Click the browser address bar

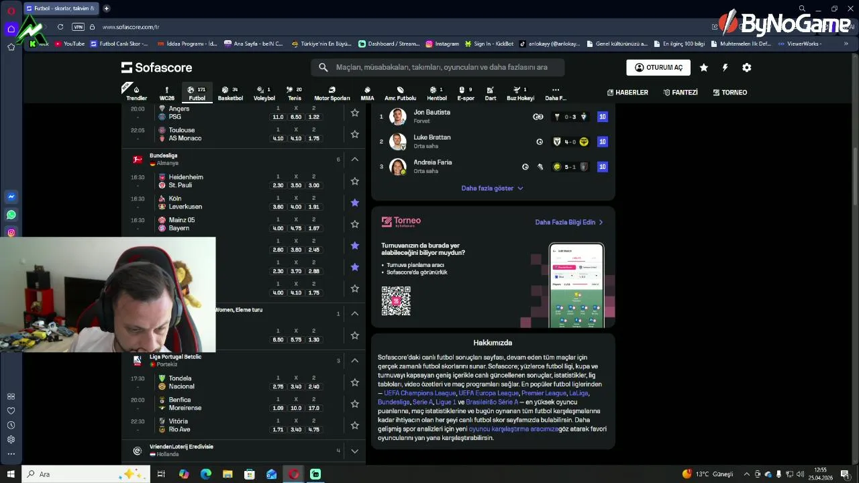pos(403,27)
